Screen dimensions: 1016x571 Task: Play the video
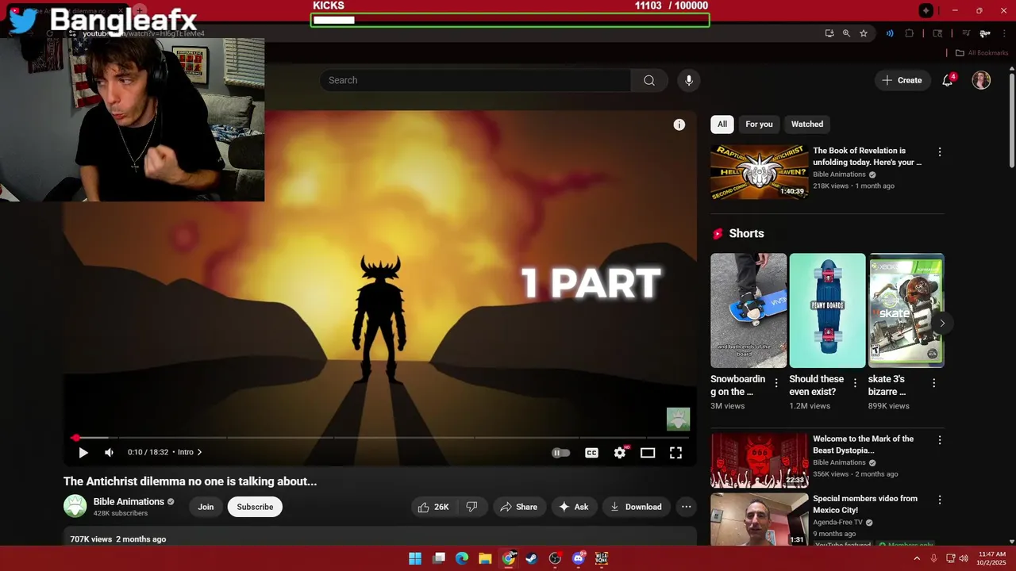point(83,452)
